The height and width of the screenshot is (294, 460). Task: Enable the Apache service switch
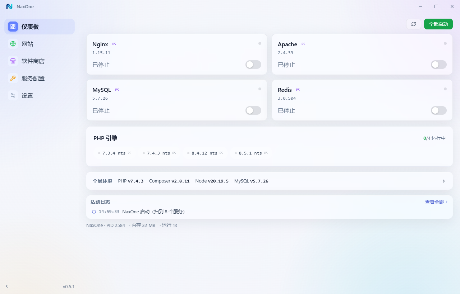439,65
